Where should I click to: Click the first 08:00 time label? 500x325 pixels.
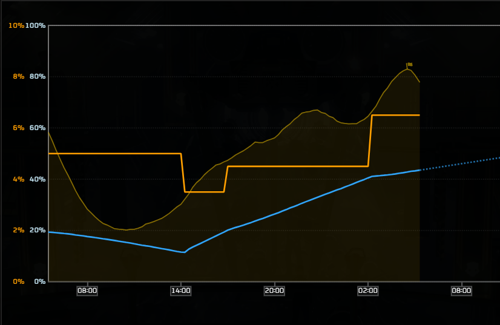[x=87, y=291]
